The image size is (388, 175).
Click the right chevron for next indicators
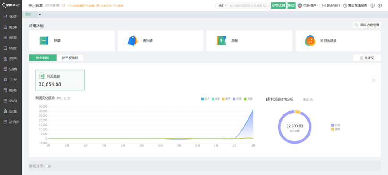[373, 80]
